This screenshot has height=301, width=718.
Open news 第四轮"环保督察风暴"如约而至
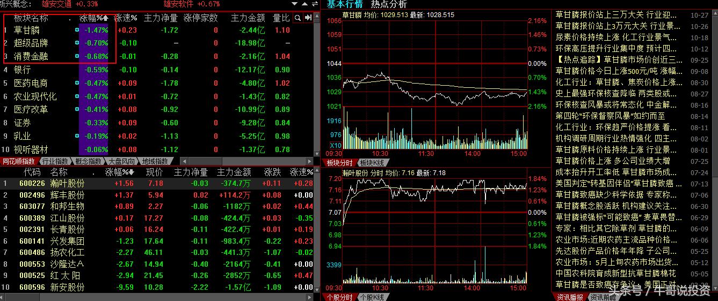coord(610,116)
